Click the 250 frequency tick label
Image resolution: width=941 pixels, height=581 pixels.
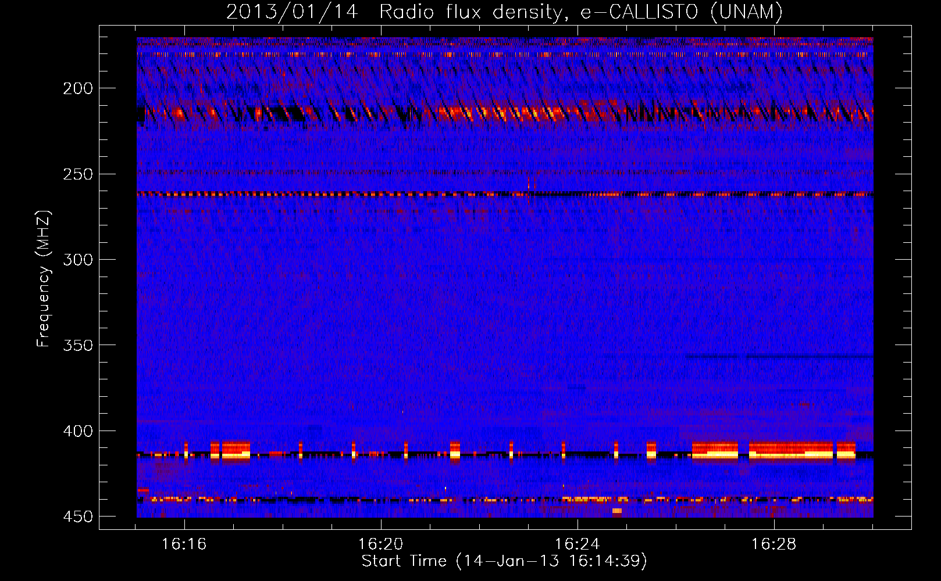78,174
